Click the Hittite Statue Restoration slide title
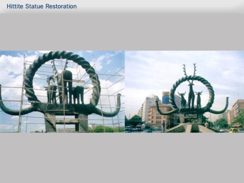The height and width of the screenshot is (183, 244). pyautogui.click(x=42, y=7)
